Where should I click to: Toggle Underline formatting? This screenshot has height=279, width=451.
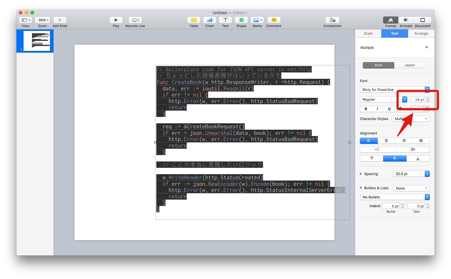pos(389,109)
